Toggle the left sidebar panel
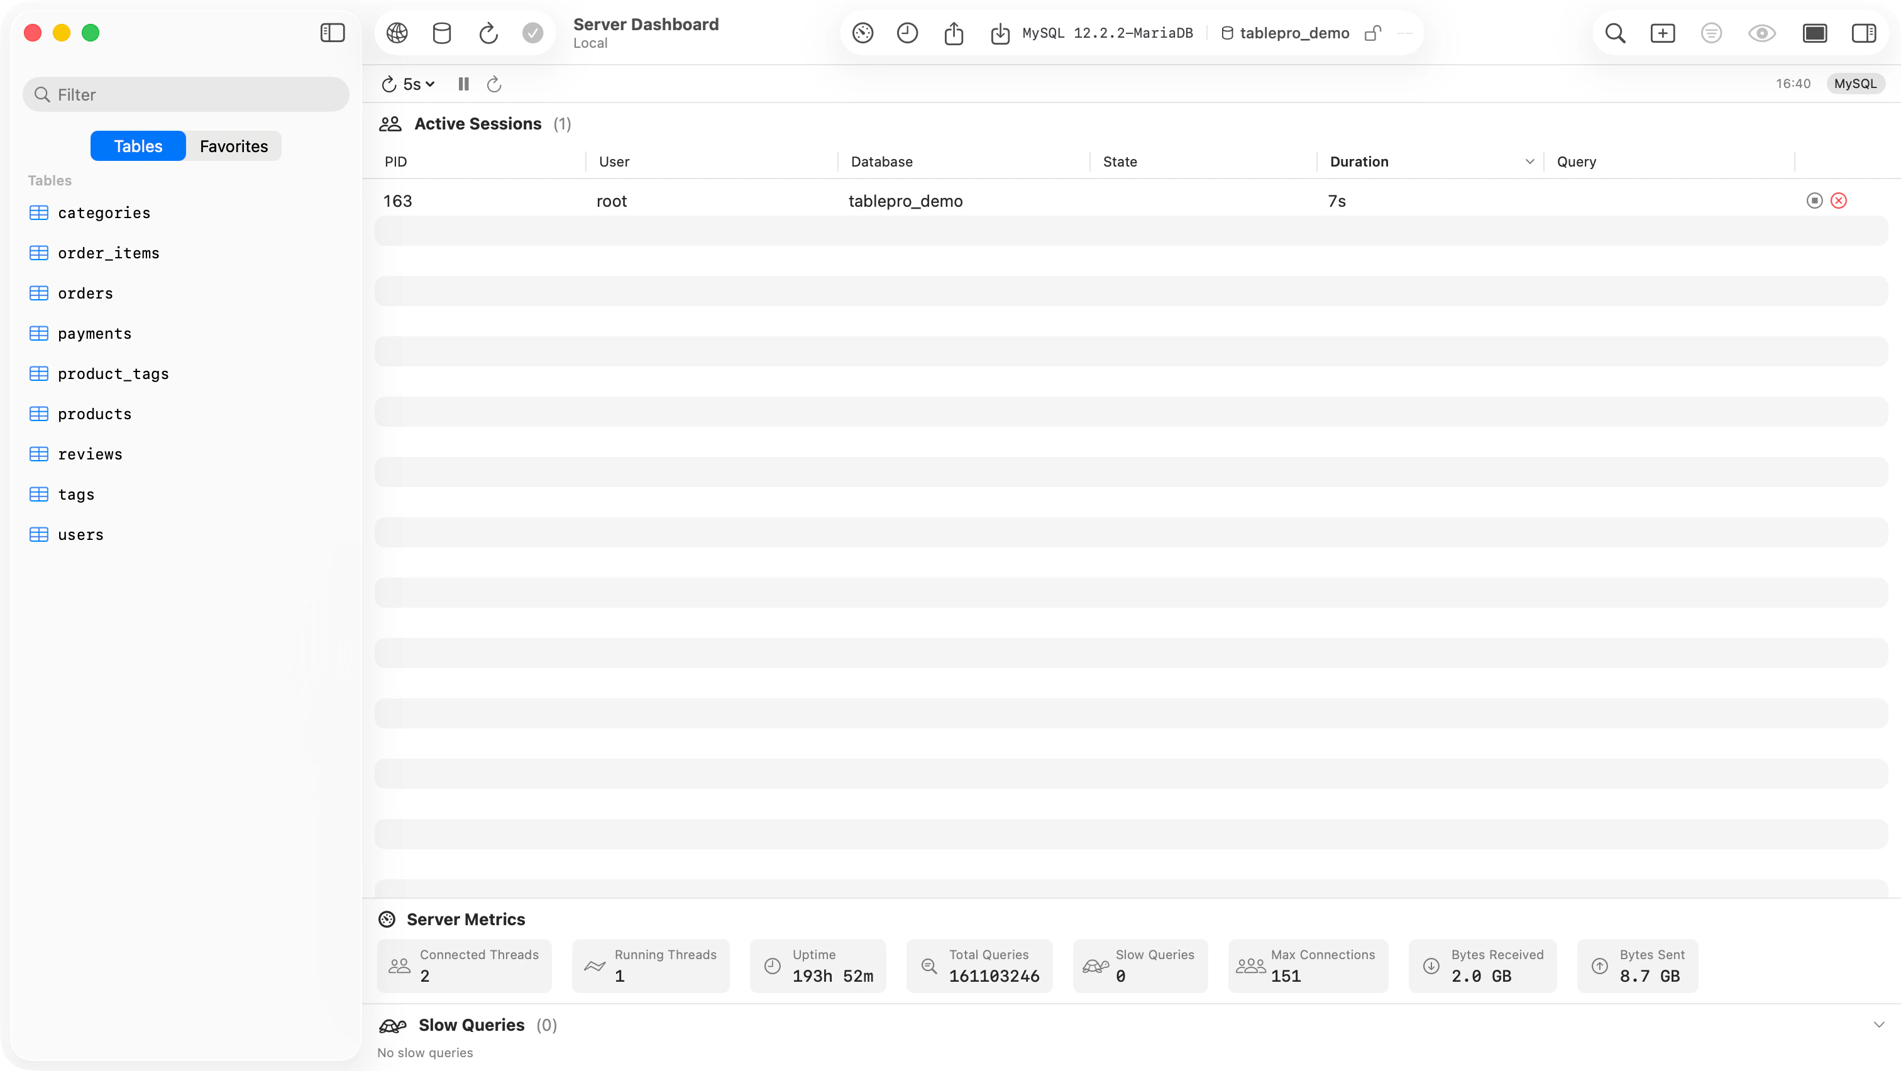Viewport: 1901px width, 1071px height. click(332, 33)
